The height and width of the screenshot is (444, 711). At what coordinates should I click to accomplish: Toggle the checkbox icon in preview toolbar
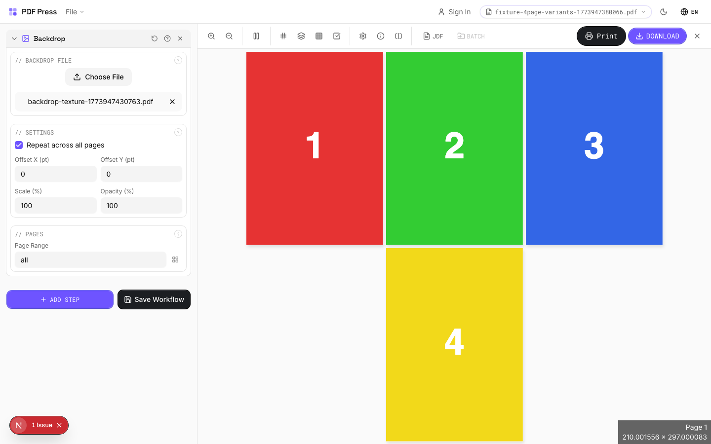pos(337,36)
